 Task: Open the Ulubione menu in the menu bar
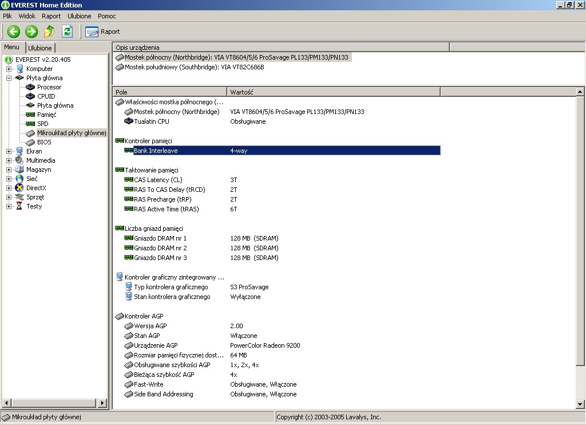tap(79, 16)
